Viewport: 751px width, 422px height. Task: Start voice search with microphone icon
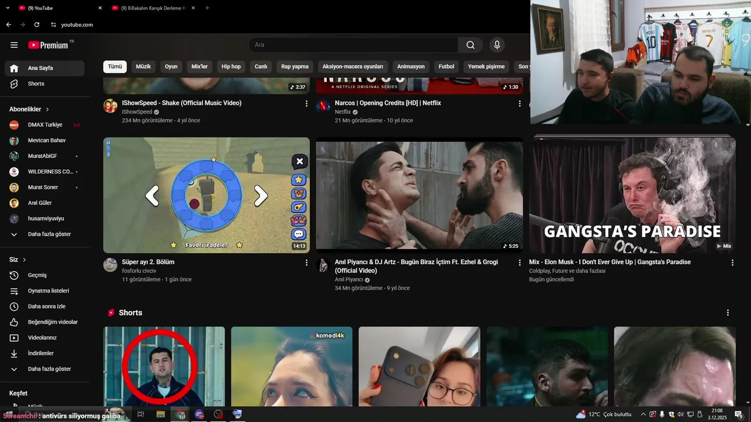pos(497,45)
